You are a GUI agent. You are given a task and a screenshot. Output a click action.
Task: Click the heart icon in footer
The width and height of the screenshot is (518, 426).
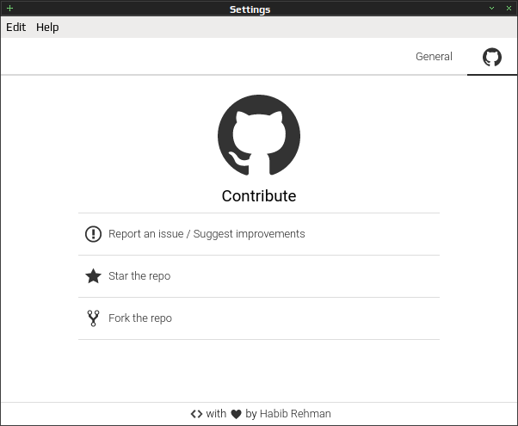point(237,414)
